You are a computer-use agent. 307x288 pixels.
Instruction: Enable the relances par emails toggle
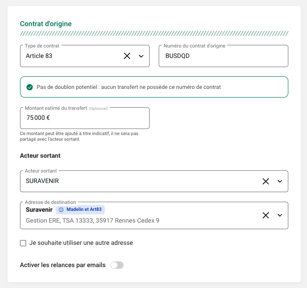[x=117, y=265]
